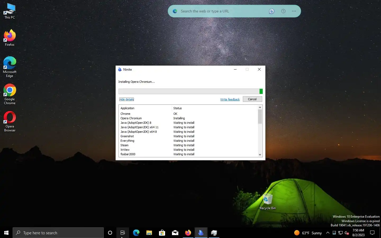Viewport: 381px width, 238px height.
Task: Open Opera Browser desktop shortcut
Action: (10, 121)
